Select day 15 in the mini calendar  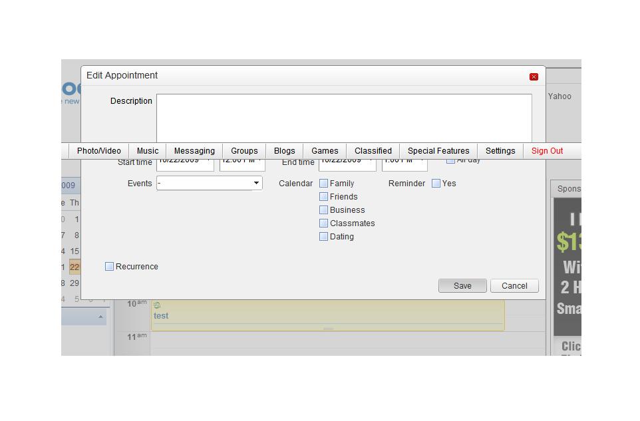coord(75,251)
